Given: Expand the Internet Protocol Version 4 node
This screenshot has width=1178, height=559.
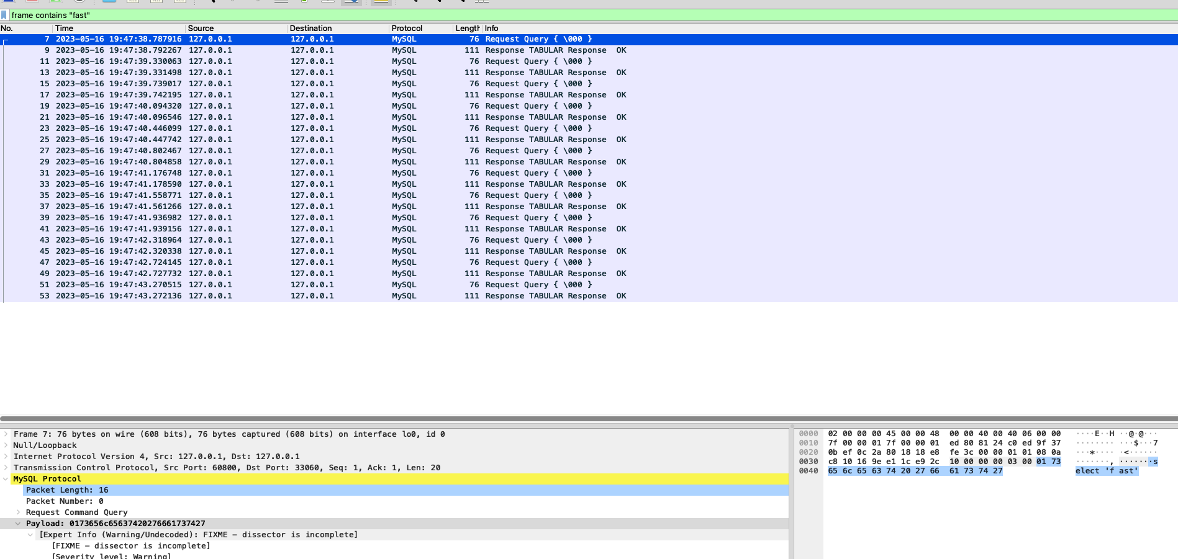Looking at the screenshot, I should (x=6, y=457).
